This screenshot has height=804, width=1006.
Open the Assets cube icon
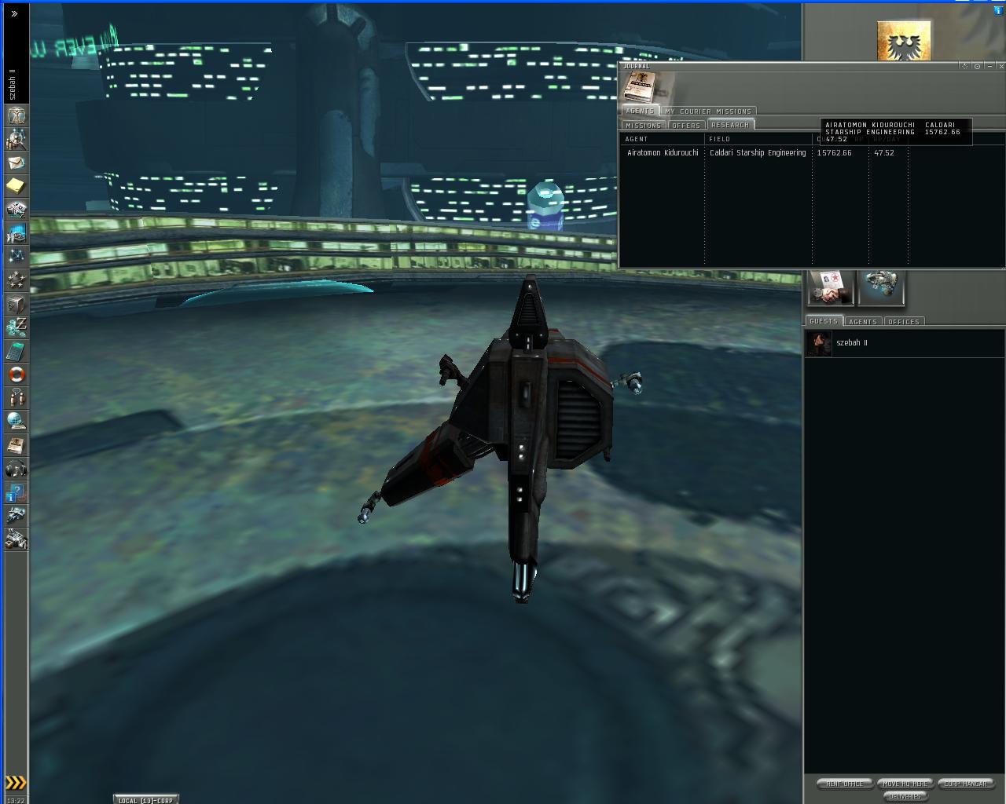click(16, 304)
